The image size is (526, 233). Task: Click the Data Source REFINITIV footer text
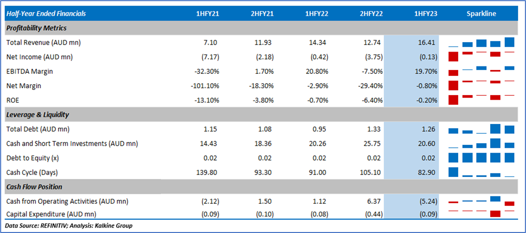coord(69,226)
